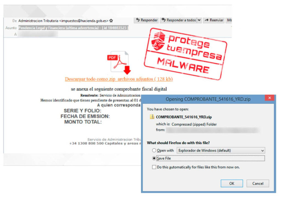Image resolution: width=281 pixels, height=198 pixels.
Task: Click the PDF attachment icon
Action: [x=118, y=61]
